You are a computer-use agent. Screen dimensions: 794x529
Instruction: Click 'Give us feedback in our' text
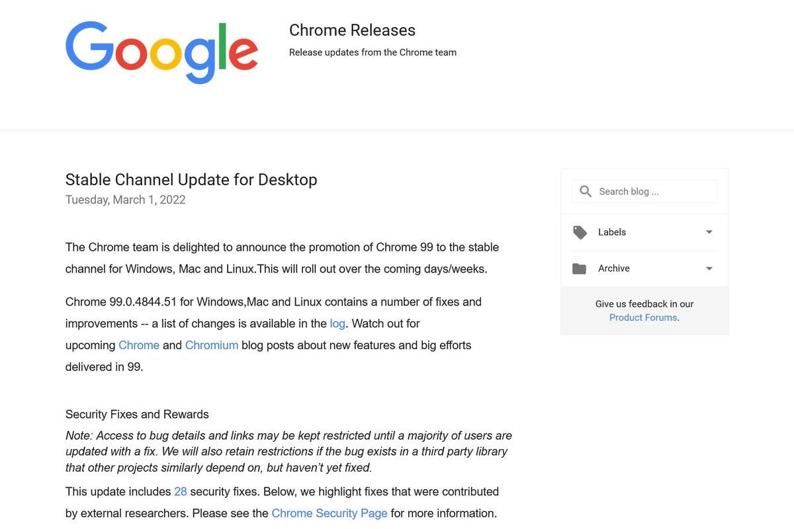coord(644,304)
